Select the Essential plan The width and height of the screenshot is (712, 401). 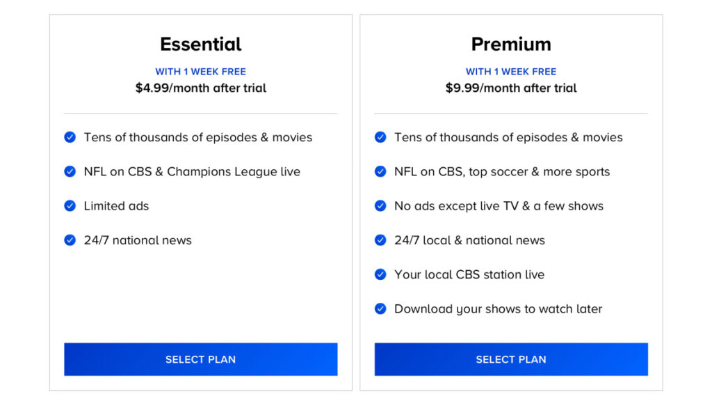(200, 359)
